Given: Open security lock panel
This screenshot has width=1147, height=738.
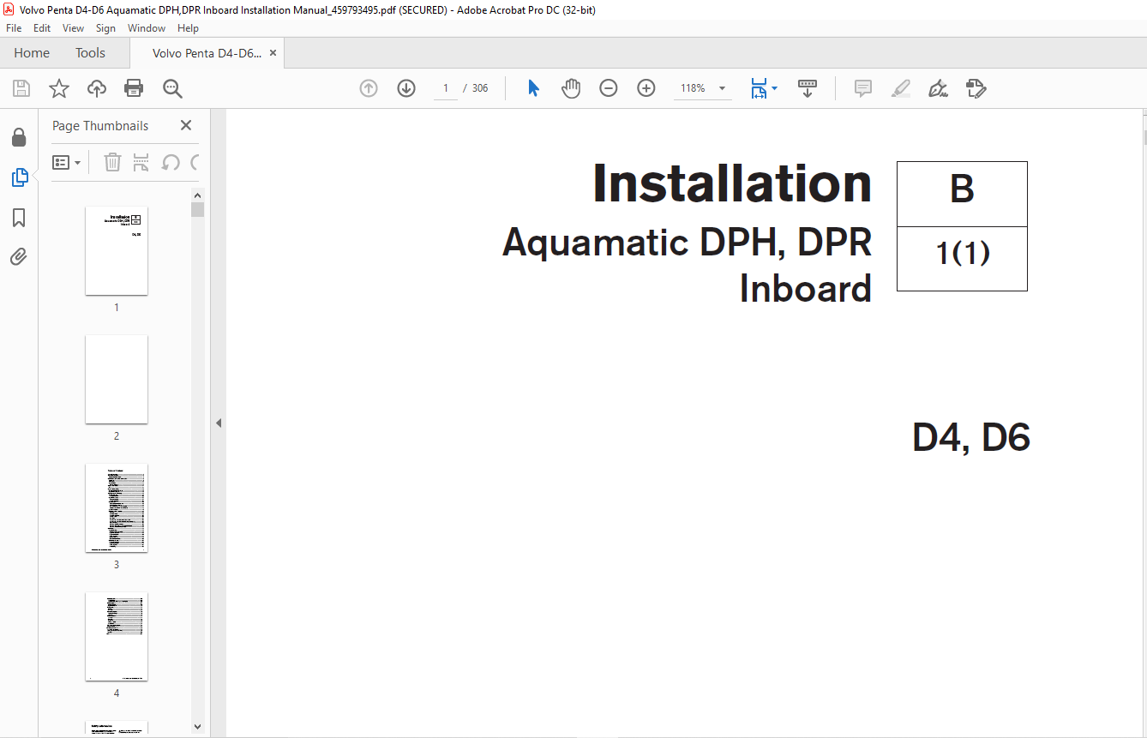Looking at the screenshot, I should pyautogui.click(x=19, y=137).
